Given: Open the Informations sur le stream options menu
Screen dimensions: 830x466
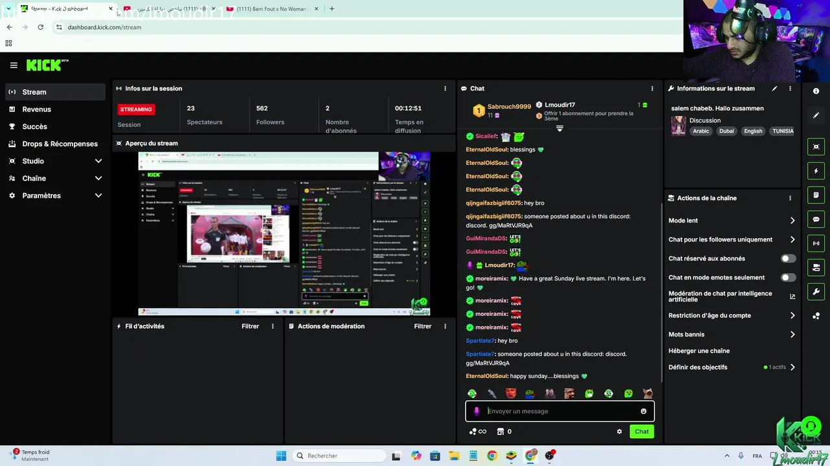Looking at the screenshot, I should coord(790,89).
